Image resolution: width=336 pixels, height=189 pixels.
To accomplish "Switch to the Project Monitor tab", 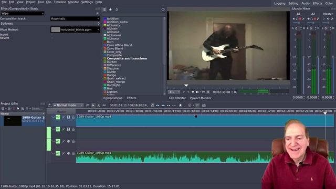I will [201, 98].
